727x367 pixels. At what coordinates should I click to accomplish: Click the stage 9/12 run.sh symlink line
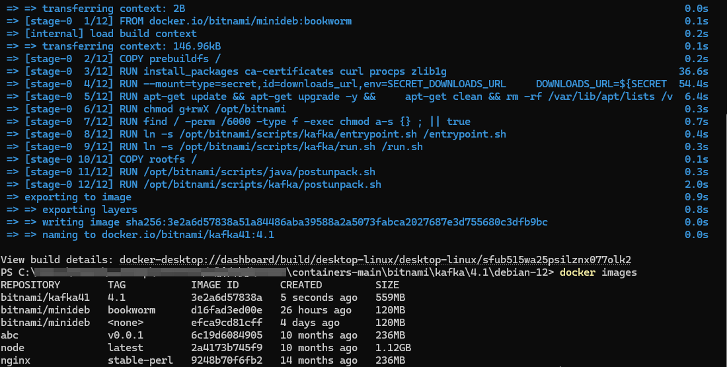click(x=215, y=147)
